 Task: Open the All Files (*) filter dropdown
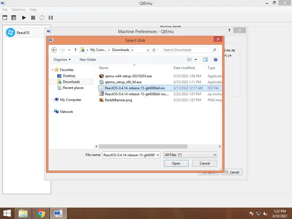pos(190,155)
